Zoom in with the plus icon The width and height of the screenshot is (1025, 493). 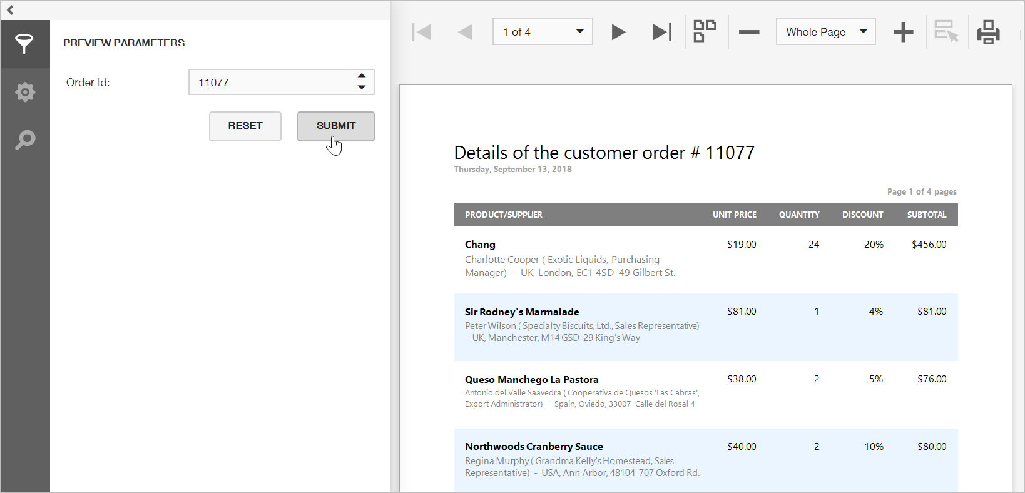(903, 32)
